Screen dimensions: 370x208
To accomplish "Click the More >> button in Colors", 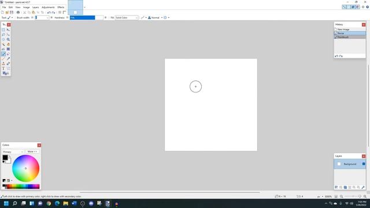I will 32,151.
